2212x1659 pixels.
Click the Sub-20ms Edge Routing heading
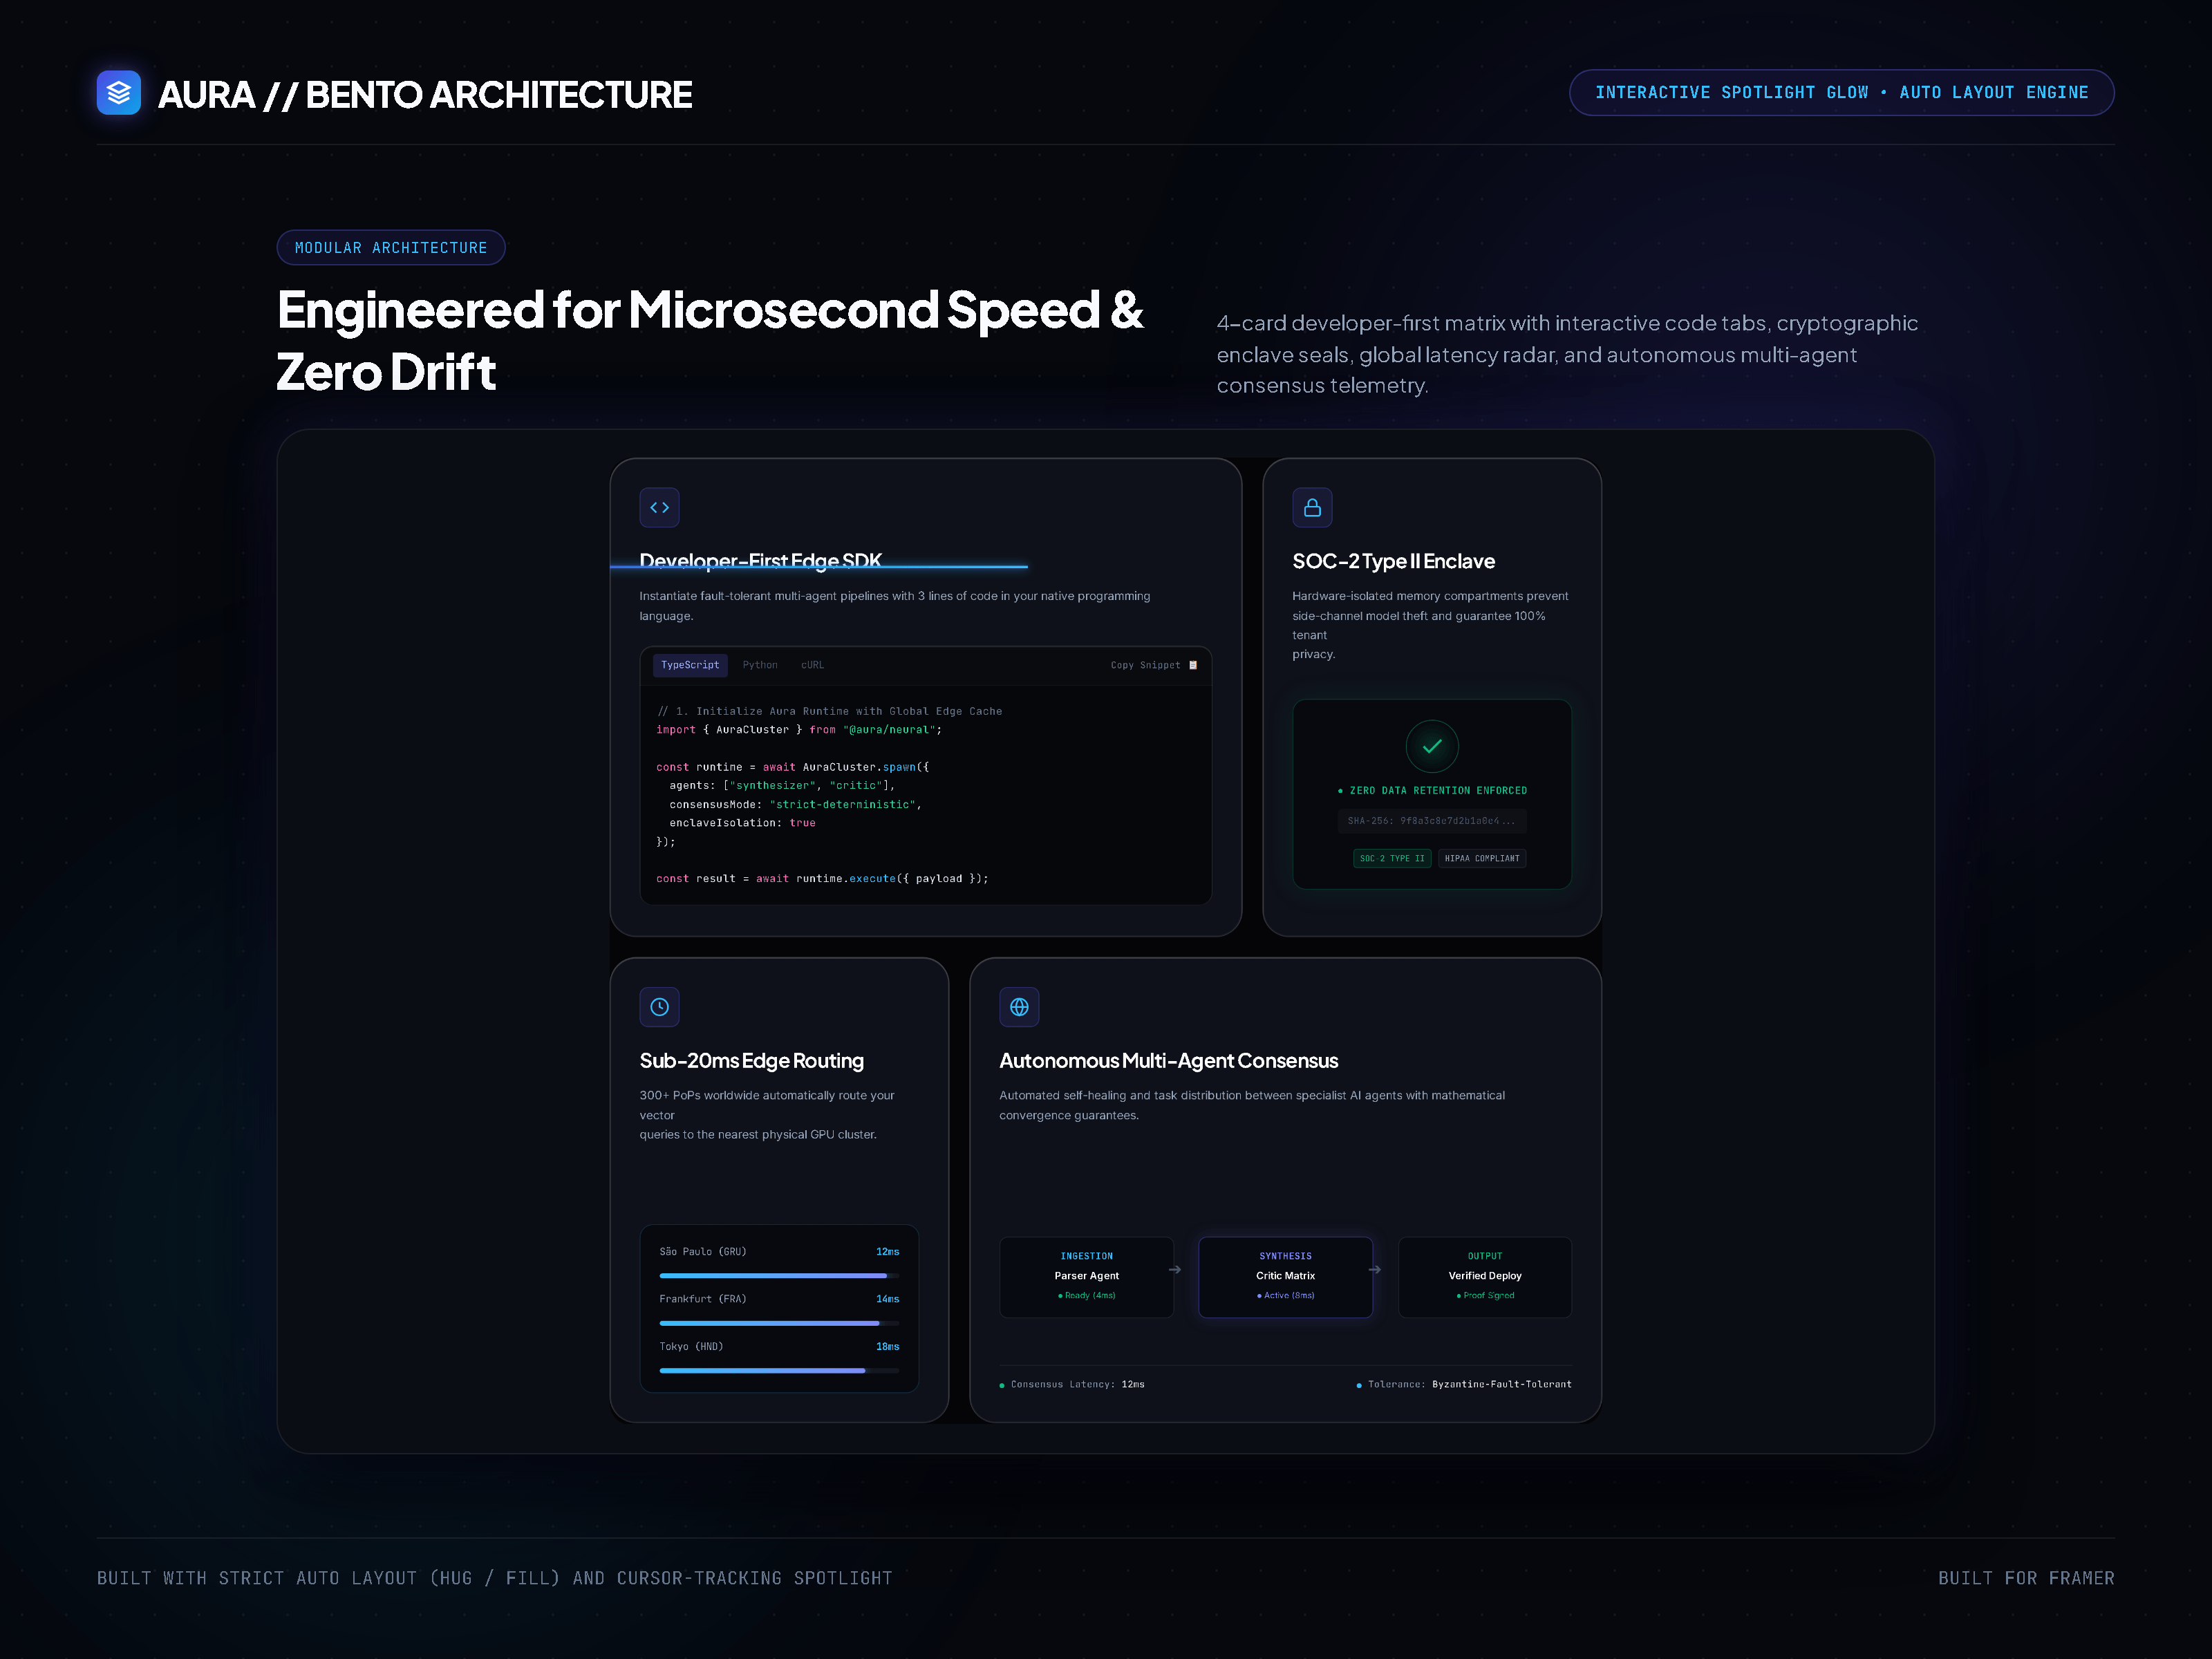point(752,1060)
